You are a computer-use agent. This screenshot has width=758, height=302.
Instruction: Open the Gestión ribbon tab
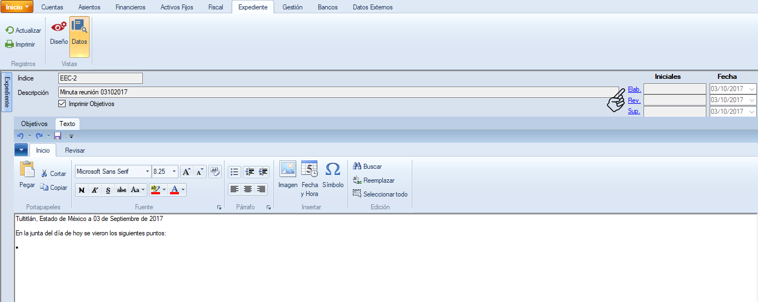292,7
